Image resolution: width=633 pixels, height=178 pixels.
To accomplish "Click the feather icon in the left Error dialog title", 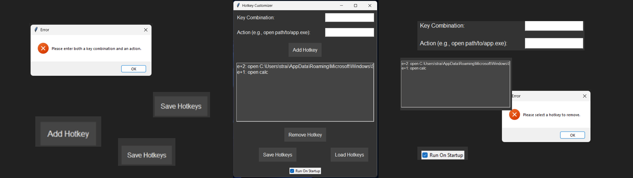I will (x=36, y=30).
